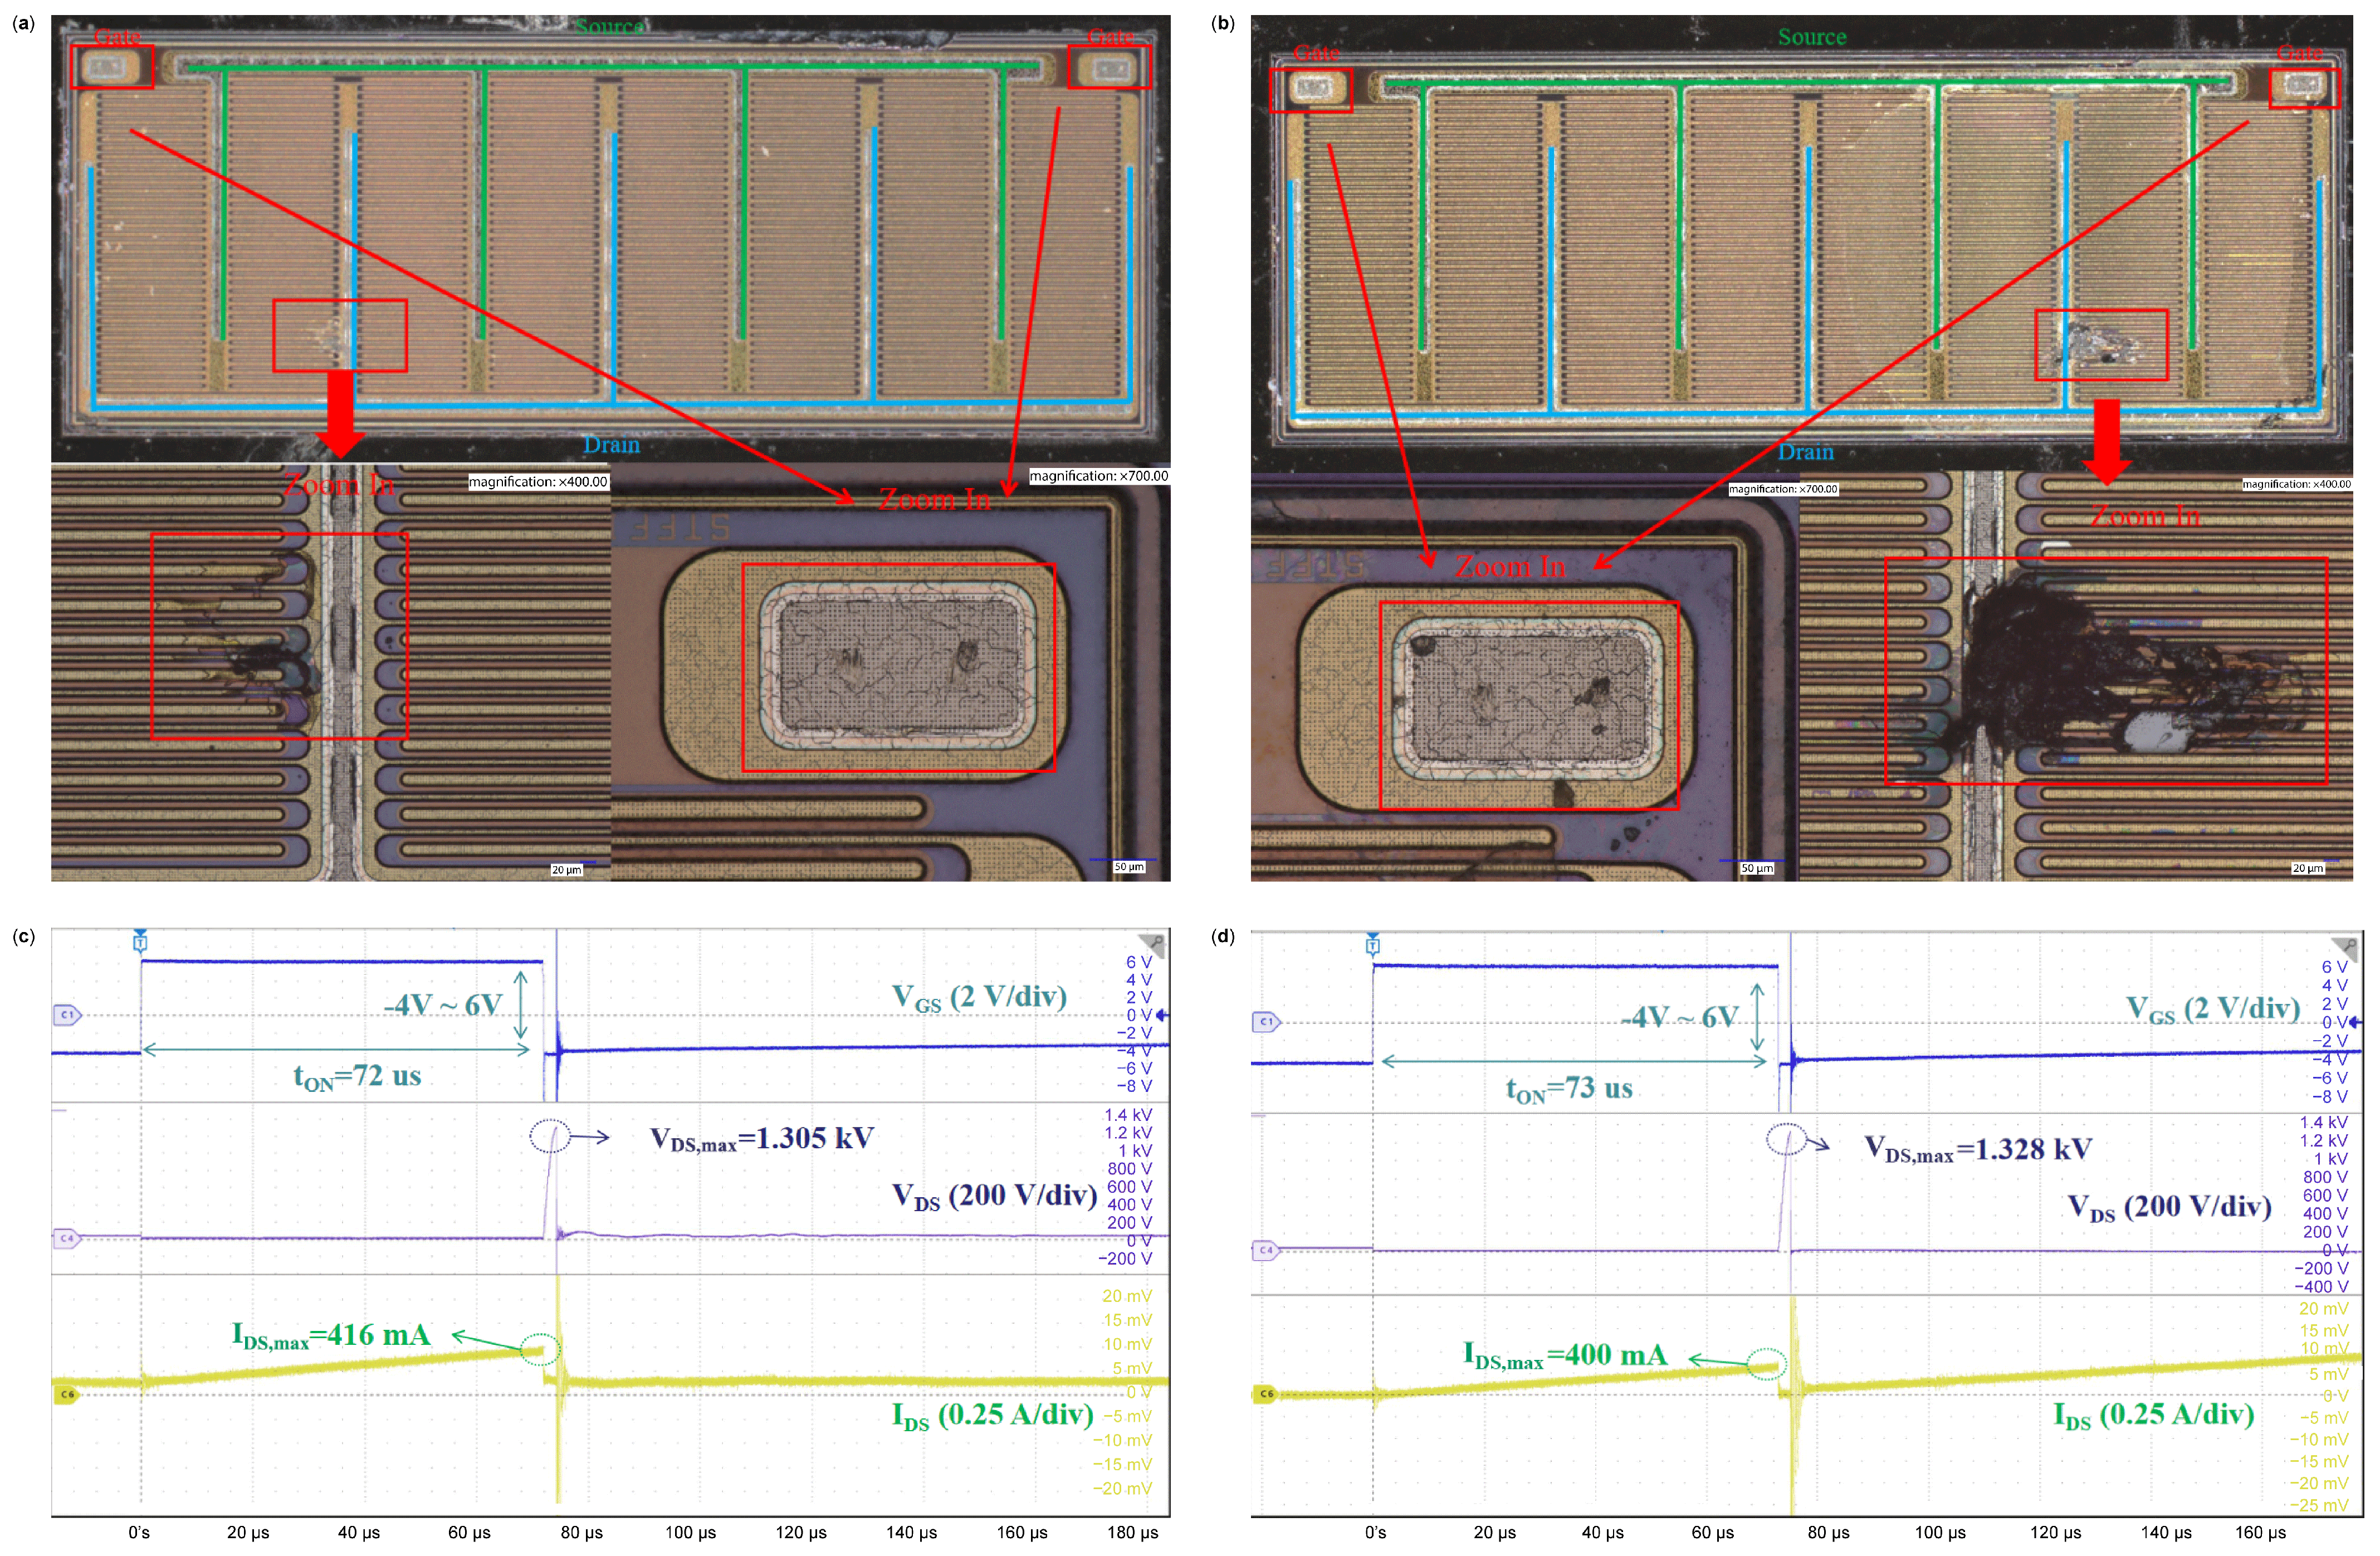Click the VDS,max=1.305 kV annotation
2380x1556 pixels.
pyautogui.click(x=761, y=1139)
